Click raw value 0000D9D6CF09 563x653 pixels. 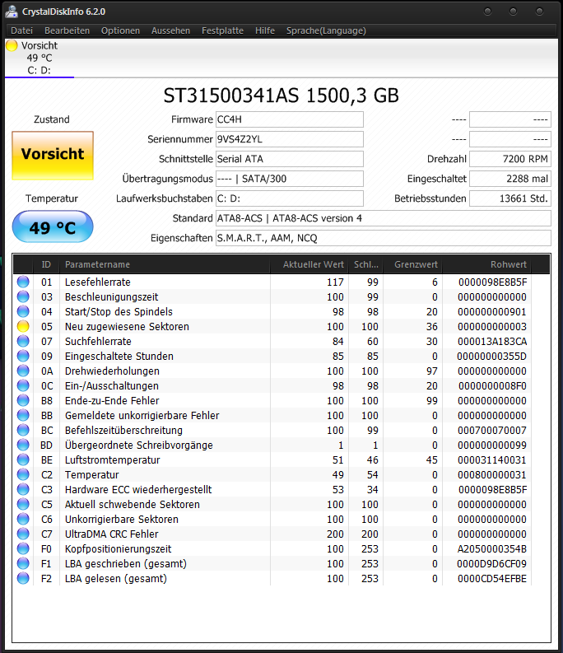tap(491, 564)
